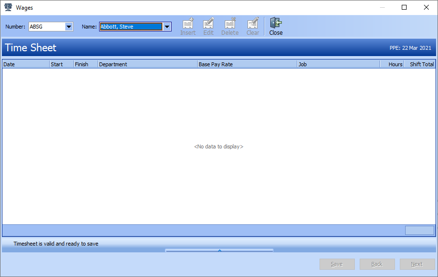Expand the status panel up-arrow handle
Image resolution: width=438 pixels, height=277 pixels.
pyautogui.click(x=219, y=250)
